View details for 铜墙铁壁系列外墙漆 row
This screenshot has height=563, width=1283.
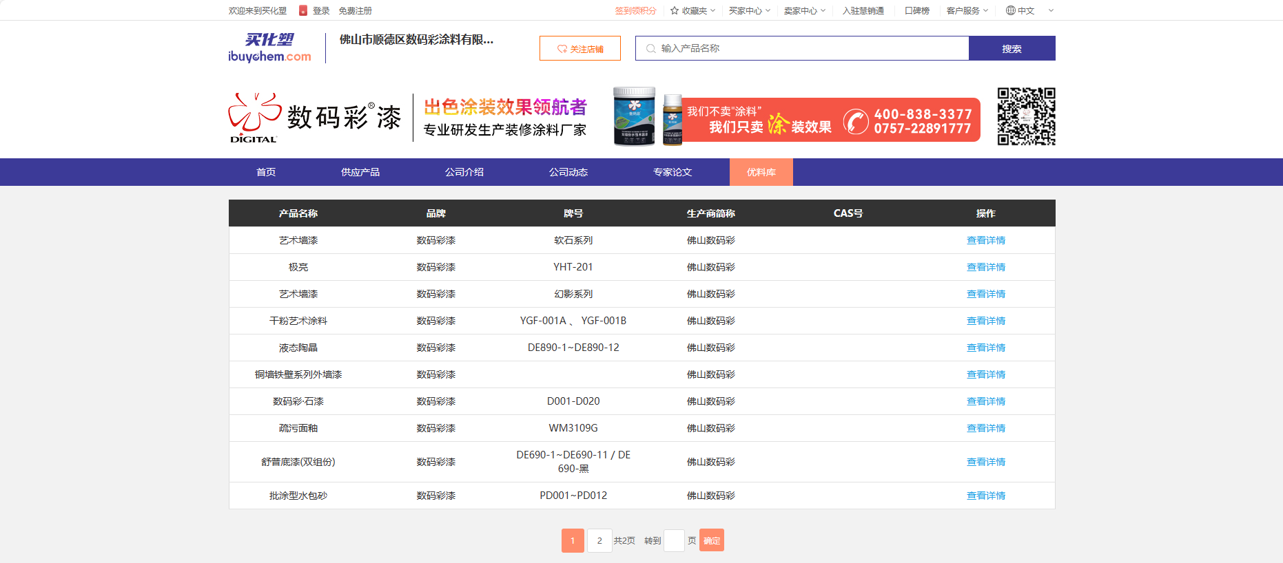click(x=986, y=374)
